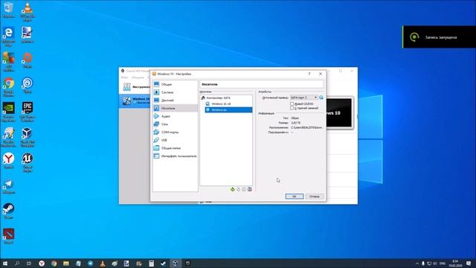Open the Аудио settings category
The width and height of the screenshot is (476, 268).
tap(176, 116)
